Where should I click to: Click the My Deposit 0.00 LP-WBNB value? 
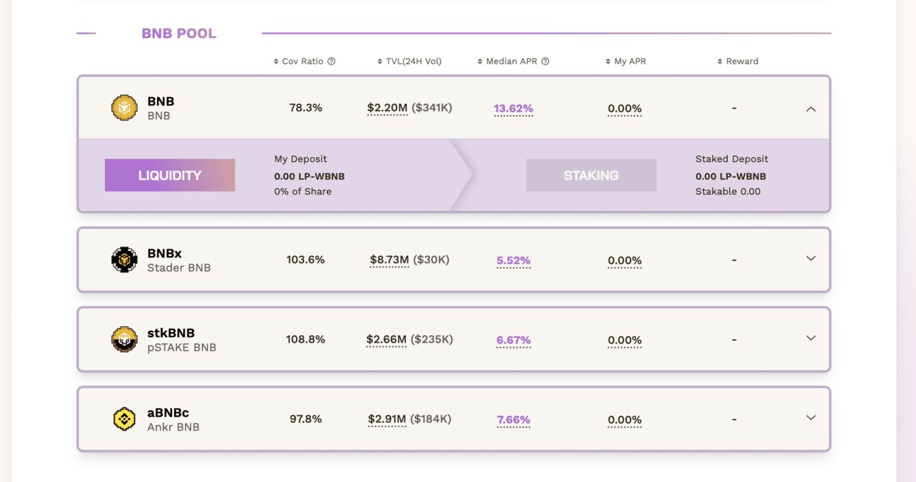pos(309,176)
